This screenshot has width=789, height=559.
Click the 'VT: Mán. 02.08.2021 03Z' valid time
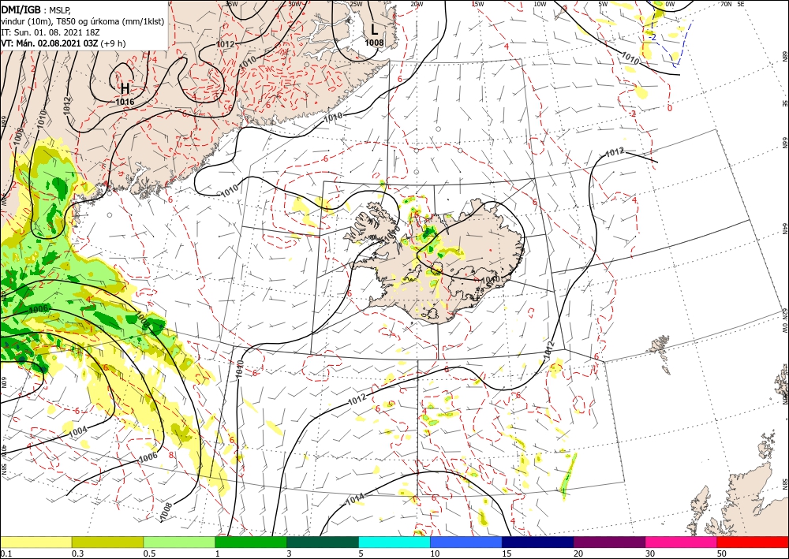click(49, 43)
